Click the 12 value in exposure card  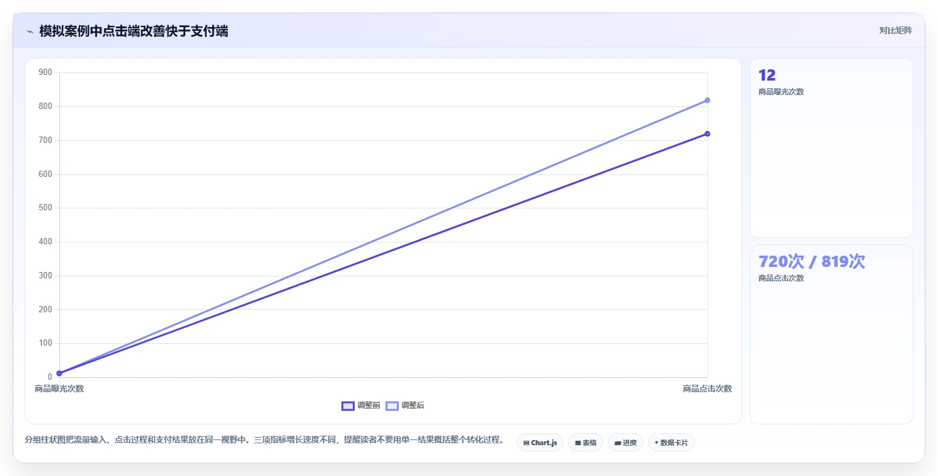tap(767, 76)
